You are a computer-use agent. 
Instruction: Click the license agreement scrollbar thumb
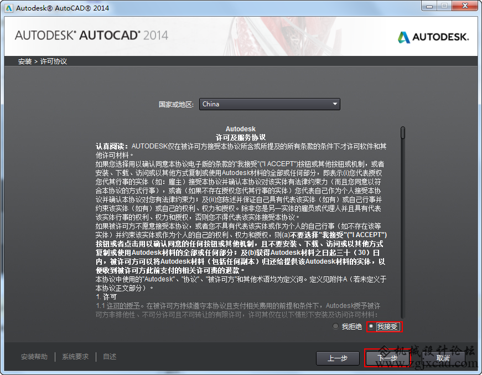[403, 132]
